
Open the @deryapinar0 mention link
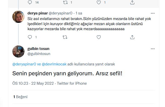[24, 64]
